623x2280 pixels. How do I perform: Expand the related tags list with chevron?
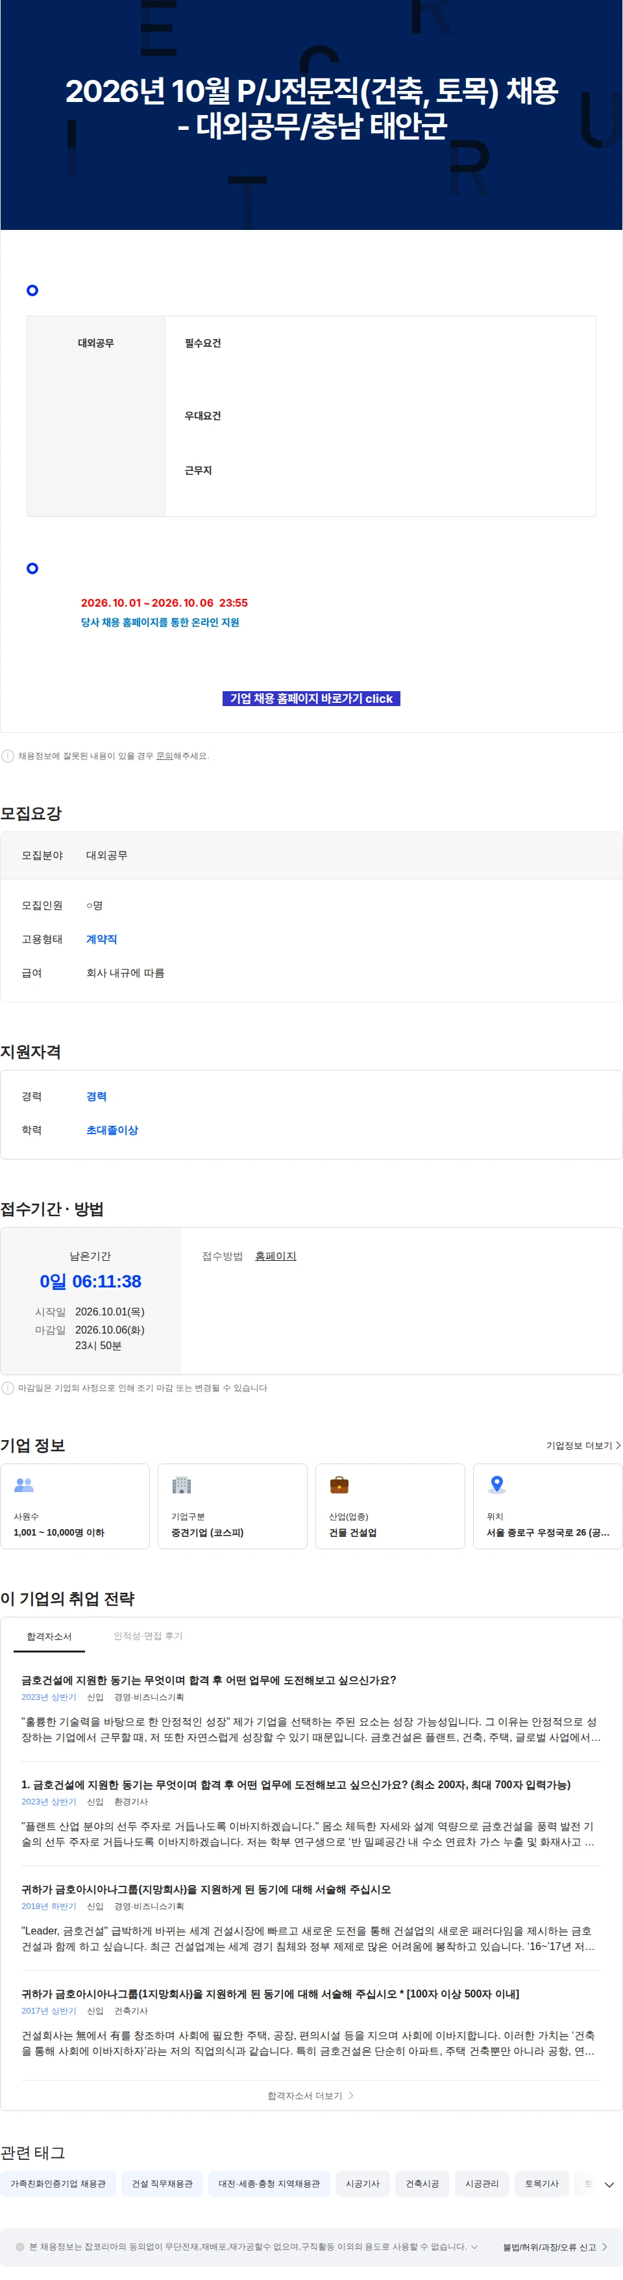609,2185
